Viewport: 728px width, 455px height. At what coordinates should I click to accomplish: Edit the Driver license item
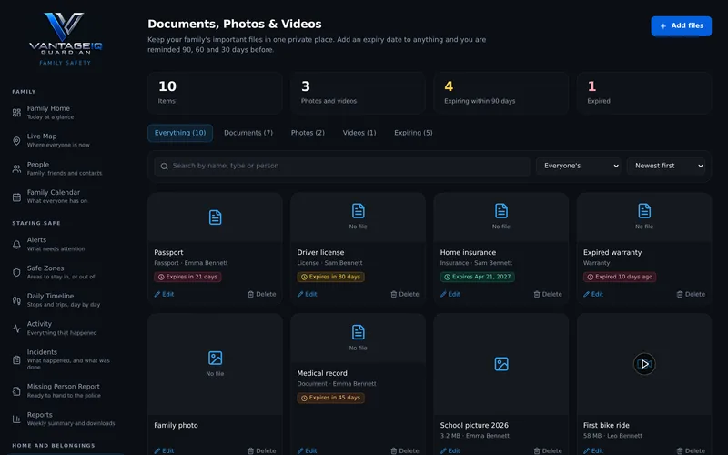pyautogui.click(x=307, y=294)
